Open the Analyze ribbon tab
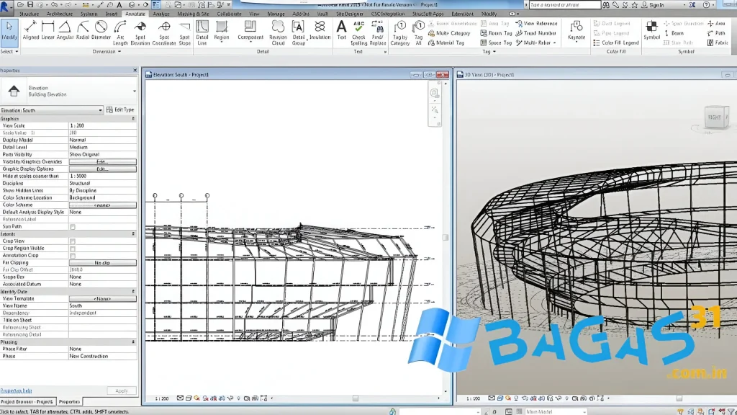The image size is (737, 415). click(160, 14)
